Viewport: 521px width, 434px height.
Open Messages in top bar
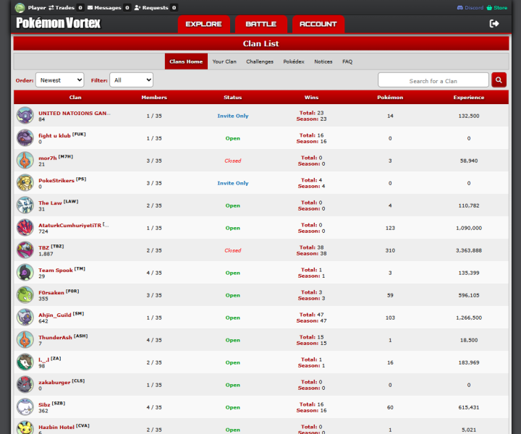coord(104,8)
